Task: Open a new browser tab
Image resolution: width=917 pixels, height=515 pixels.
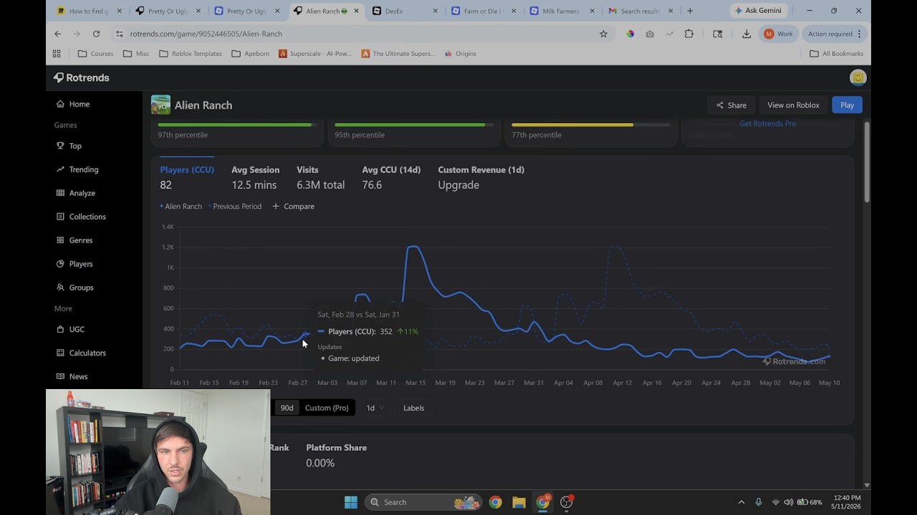Action: click(690, 11)
